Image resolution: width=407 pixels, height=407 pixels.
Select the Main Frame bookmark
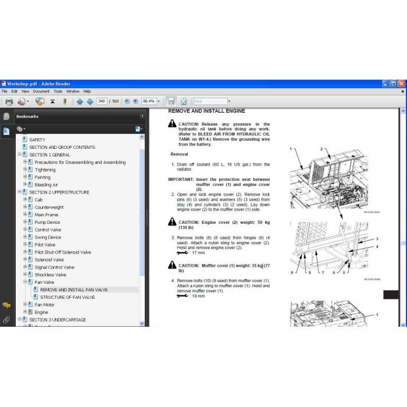tap(47, 215)
